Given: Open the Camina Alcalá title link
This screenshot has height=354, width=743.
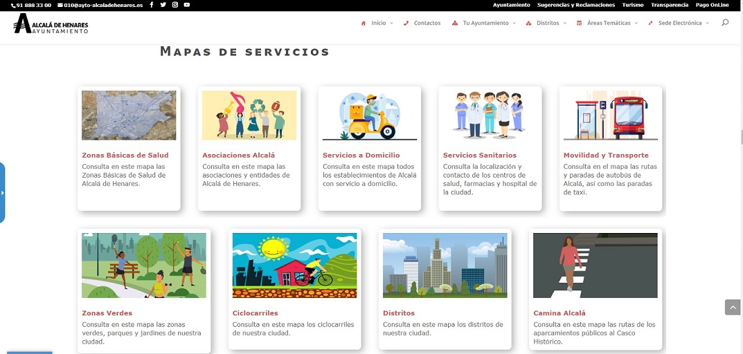Looking at the screenshot, I should (x=560, y=313).
